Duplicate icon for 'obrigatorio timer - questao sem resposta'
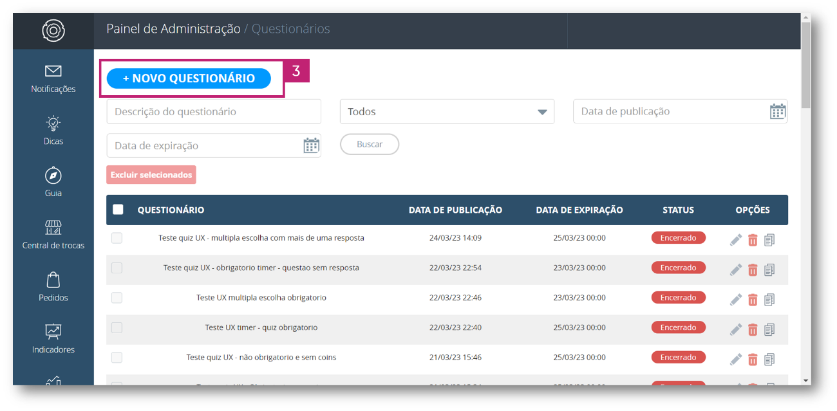Viewport: 837px width, 411px height. [x=769, y=269]
